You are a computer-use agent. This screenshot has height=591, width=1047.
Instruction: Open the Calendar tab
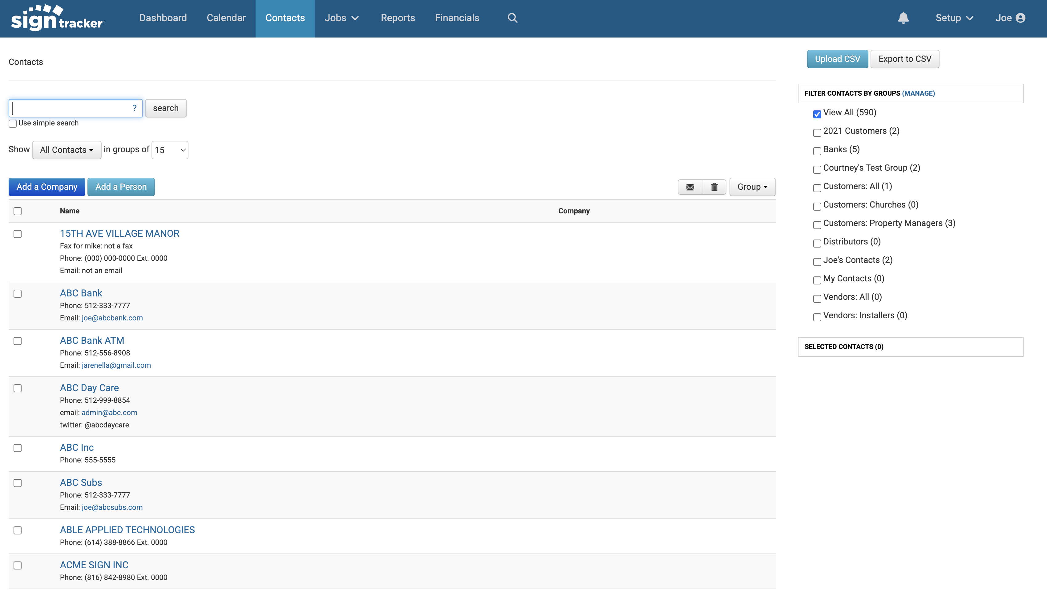(226, 18)
